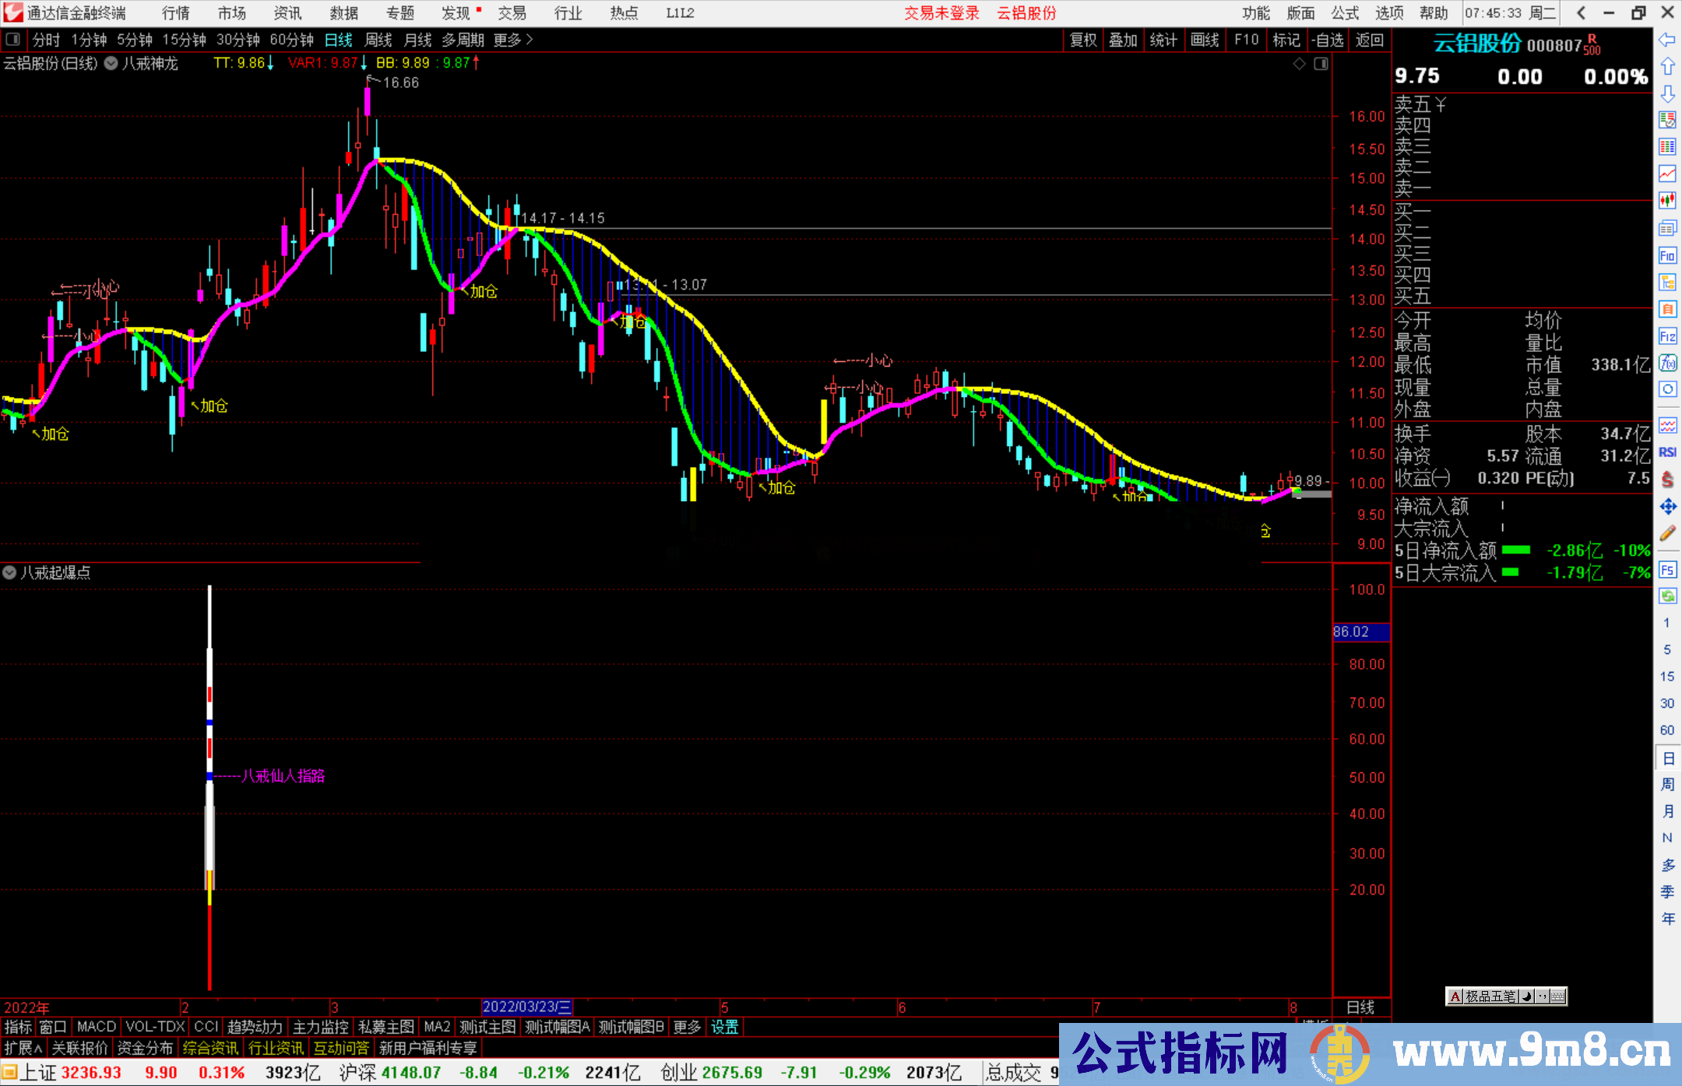Click the 返回 button
Viewport: 1682px width, 1086px height.
click(1369, 40)
